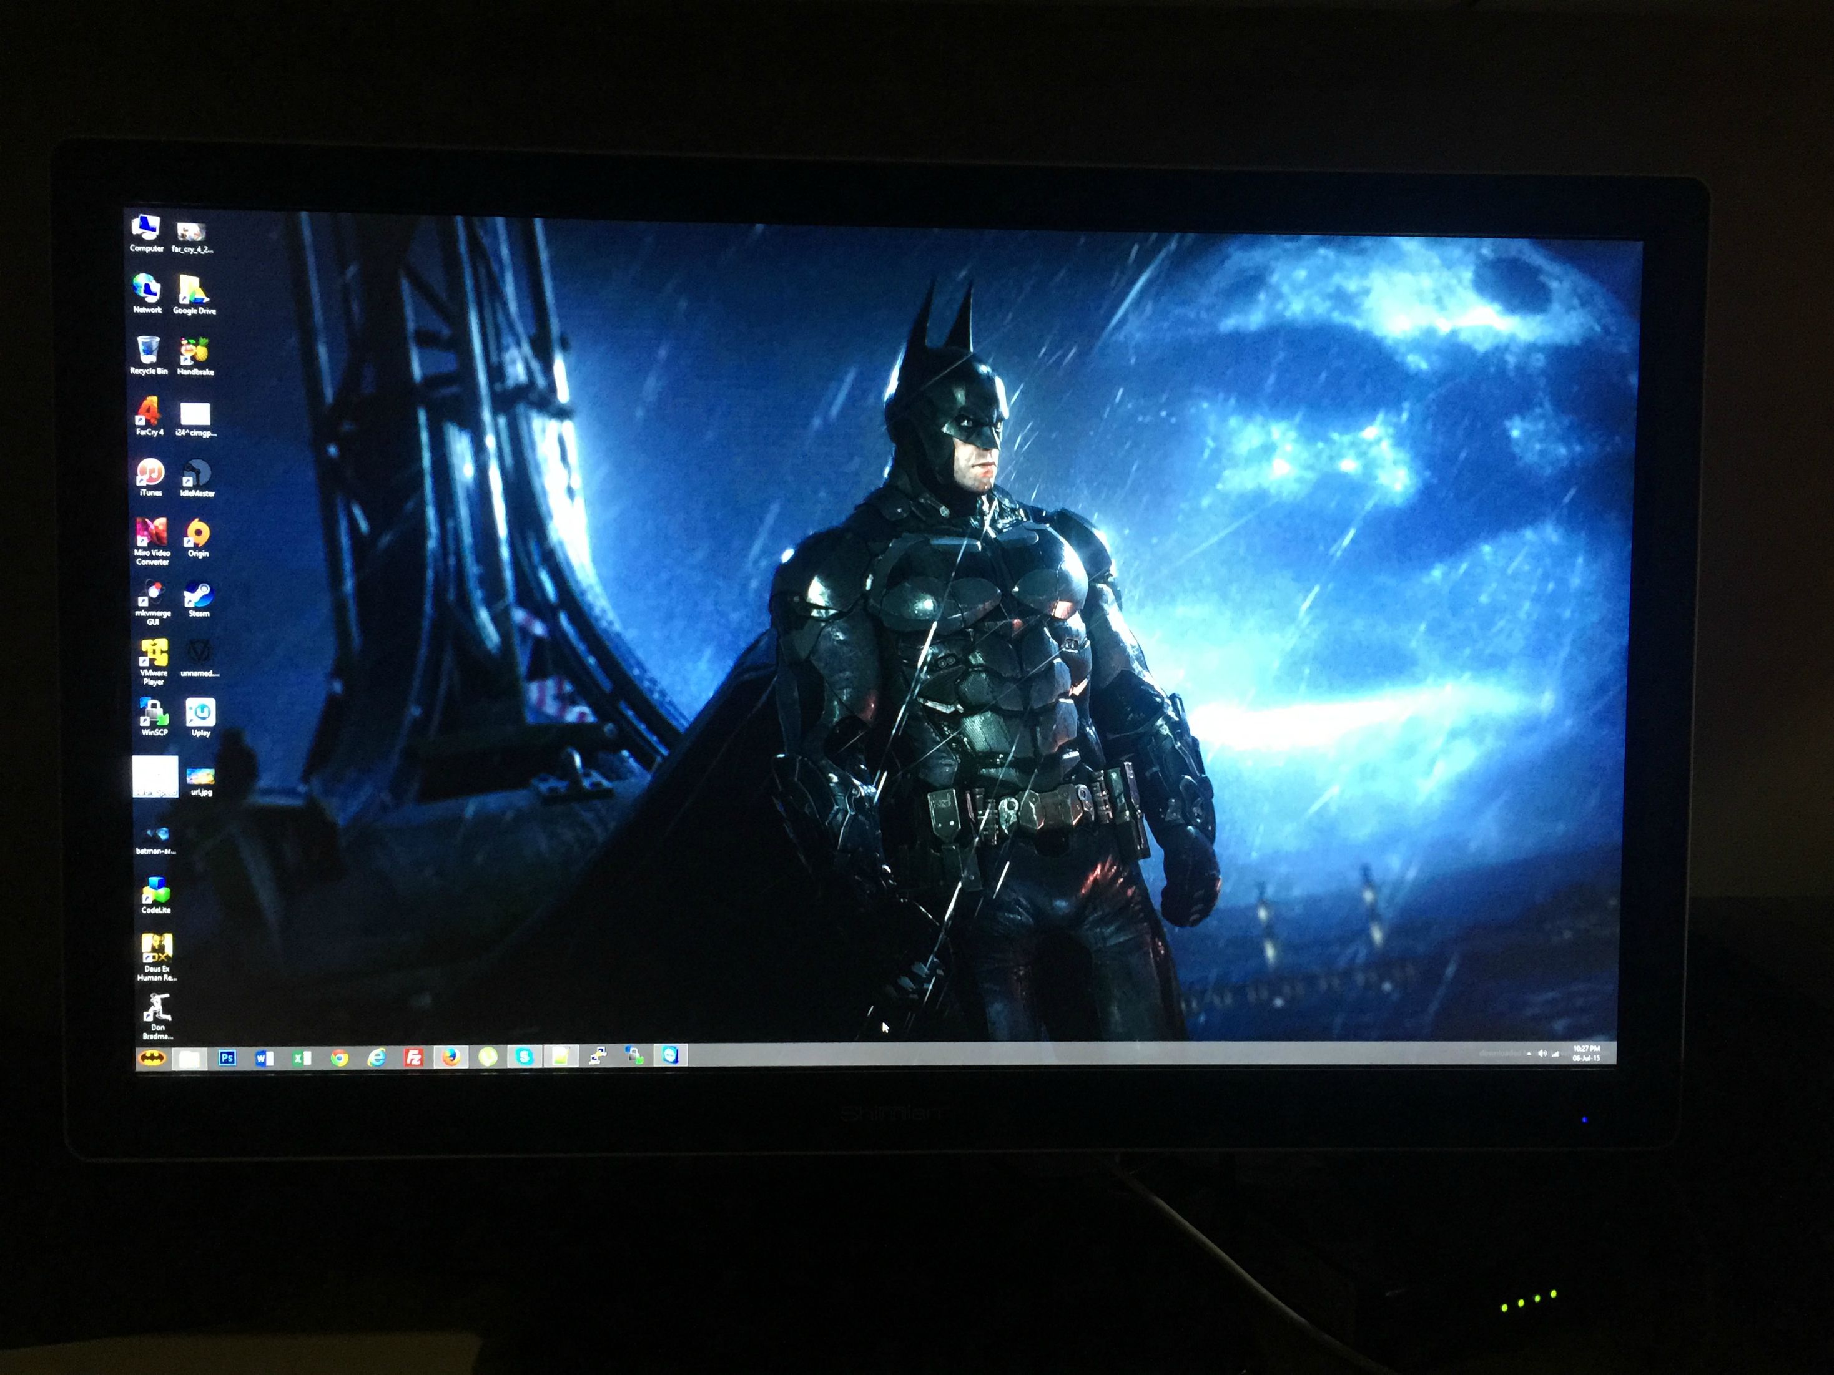Open the mkvmerge GUI shortcut
Screen dimensions: 1834x1375
[x=152, y=602]
